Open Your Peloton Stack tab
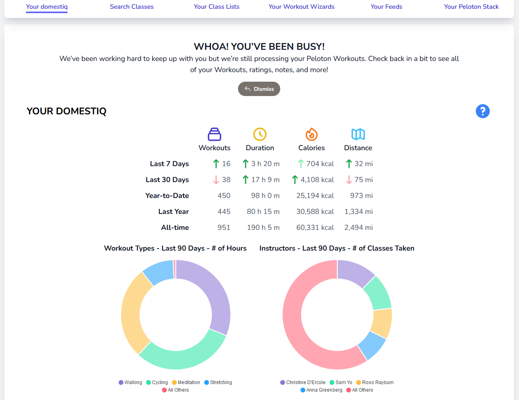Viewport: 519px width, 400px height. click(471, 7)
